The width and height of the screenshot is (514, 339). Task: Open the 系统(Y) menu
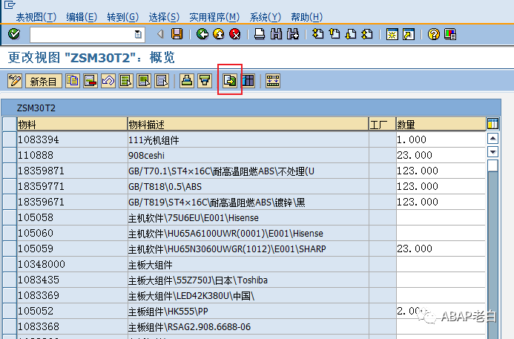(x=266, y=17)
